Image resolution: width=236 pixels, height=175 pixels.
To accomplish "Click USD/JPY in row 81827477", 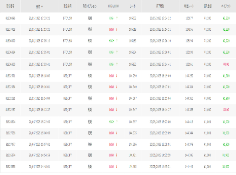I will click(67, 144).
